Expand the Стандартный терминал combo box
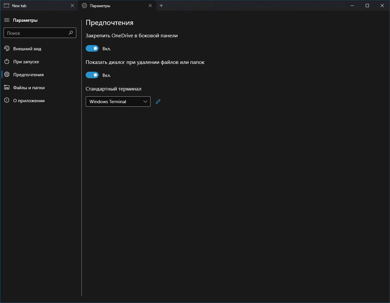 tap(118, 102)
